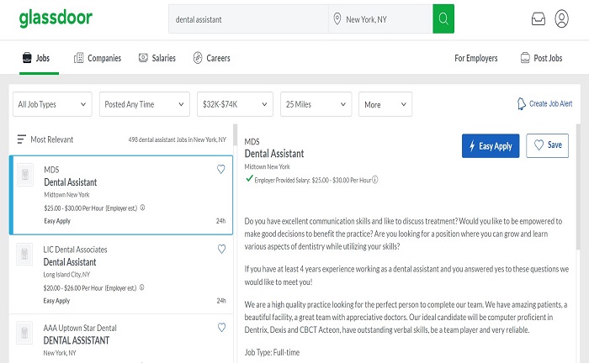Image resolution: width=589 pixels, height=363 pixels.
Task: Click '498 dental assistant Jobs in New York, NY' text
Action: [x=177, y=139]
